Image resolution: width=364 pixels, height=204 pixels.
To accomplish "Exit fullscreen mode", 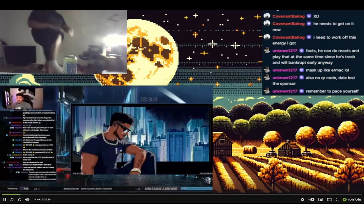I will click(337, 199).
